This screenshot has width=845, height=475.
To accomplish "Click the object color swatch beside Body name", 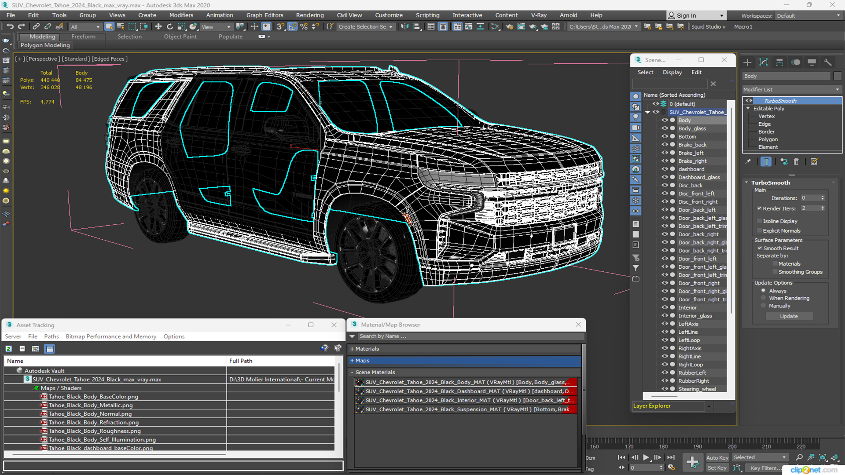I will [x=838, y=76].
